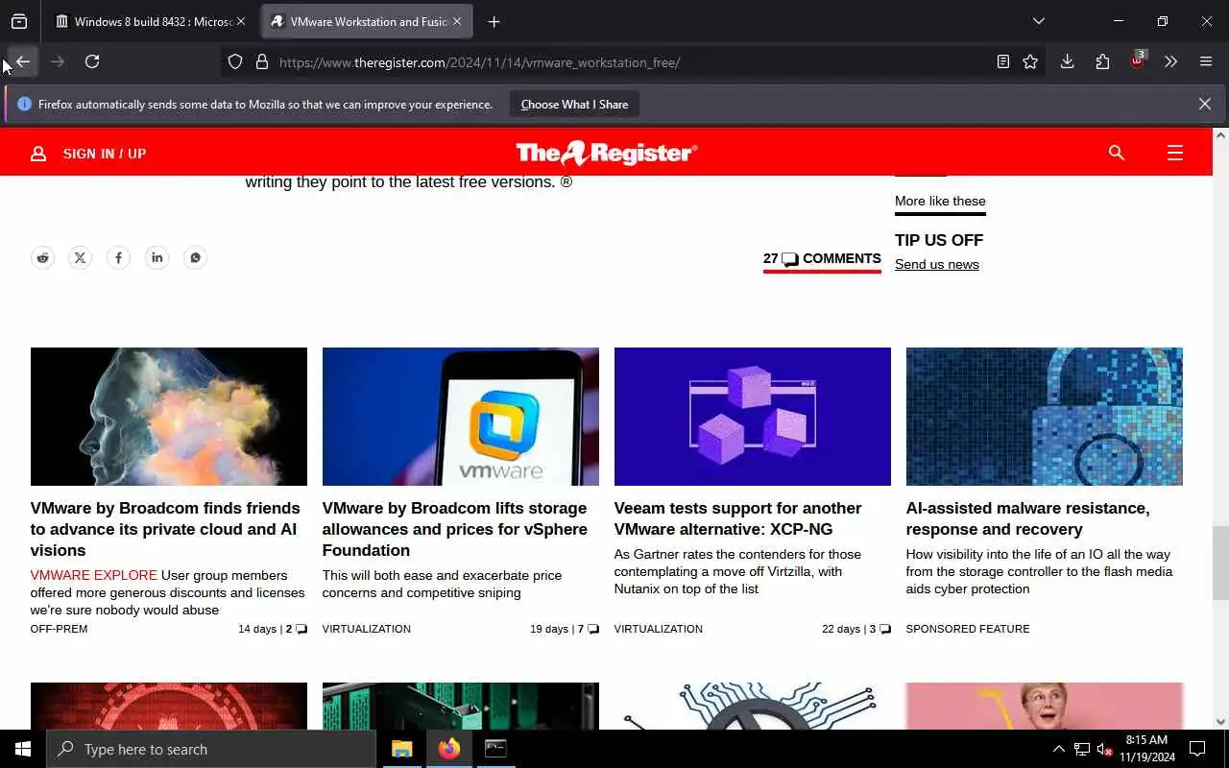Open Firefox View icon in tab bar

[19, 21]
